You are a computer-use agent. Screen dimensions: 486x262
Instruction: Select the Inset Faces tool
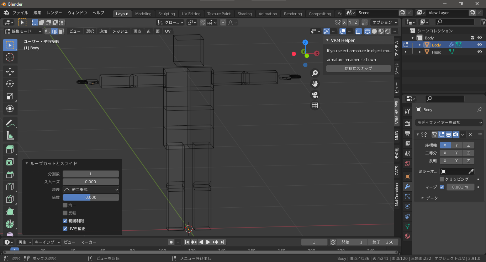(x=10, y=162)
